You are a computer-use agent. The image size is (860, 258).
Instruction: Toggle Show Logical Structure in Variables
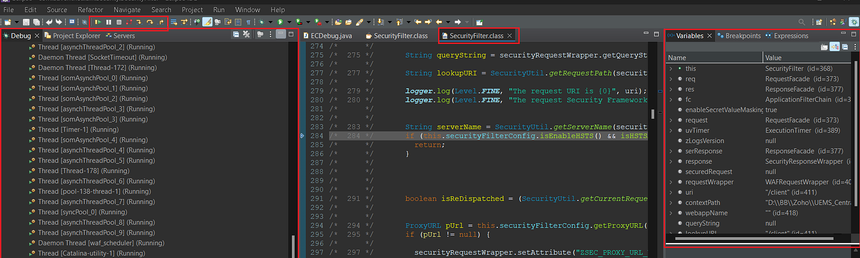[x=835, y=47]
